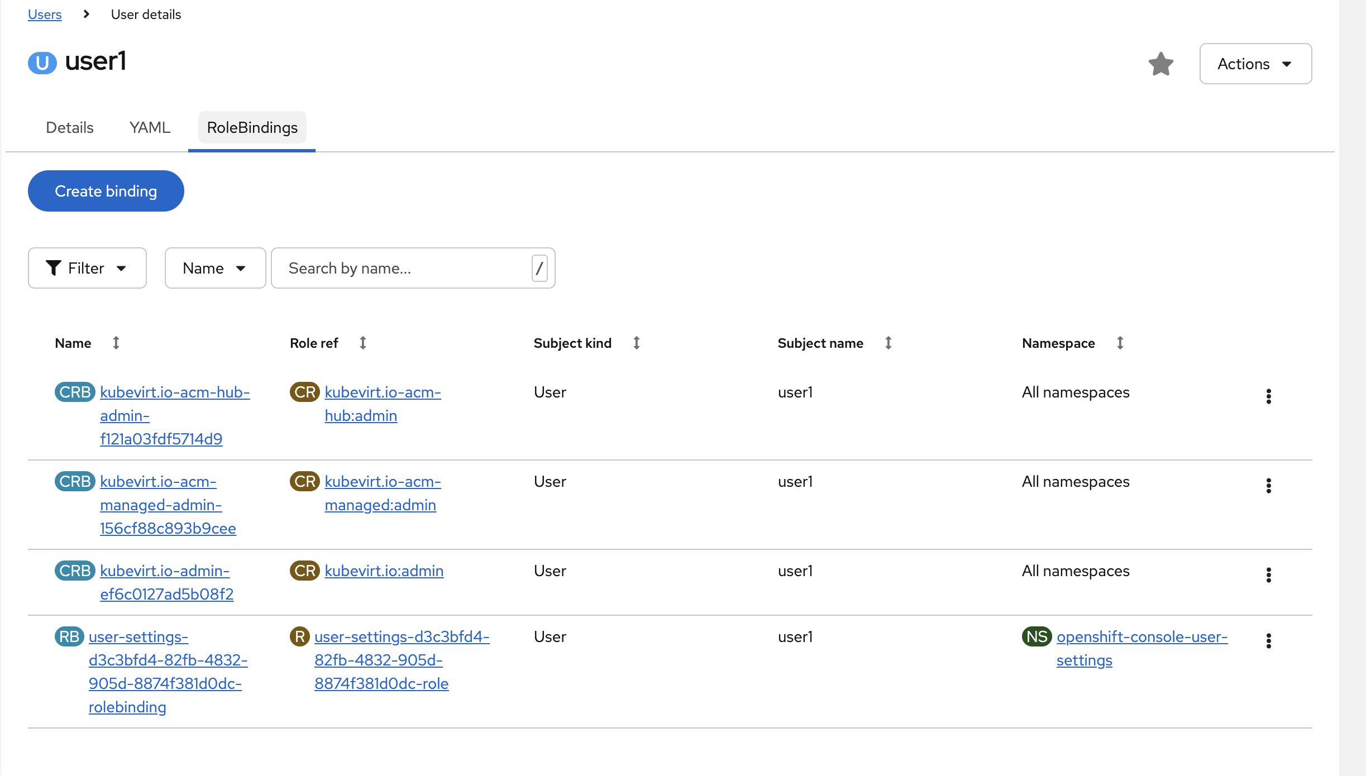Open kebab menu for kubevirt.io-admin-ef6c0127ad5b08f2 row
Viewport: 1366px width, 776px height.
1268,575
